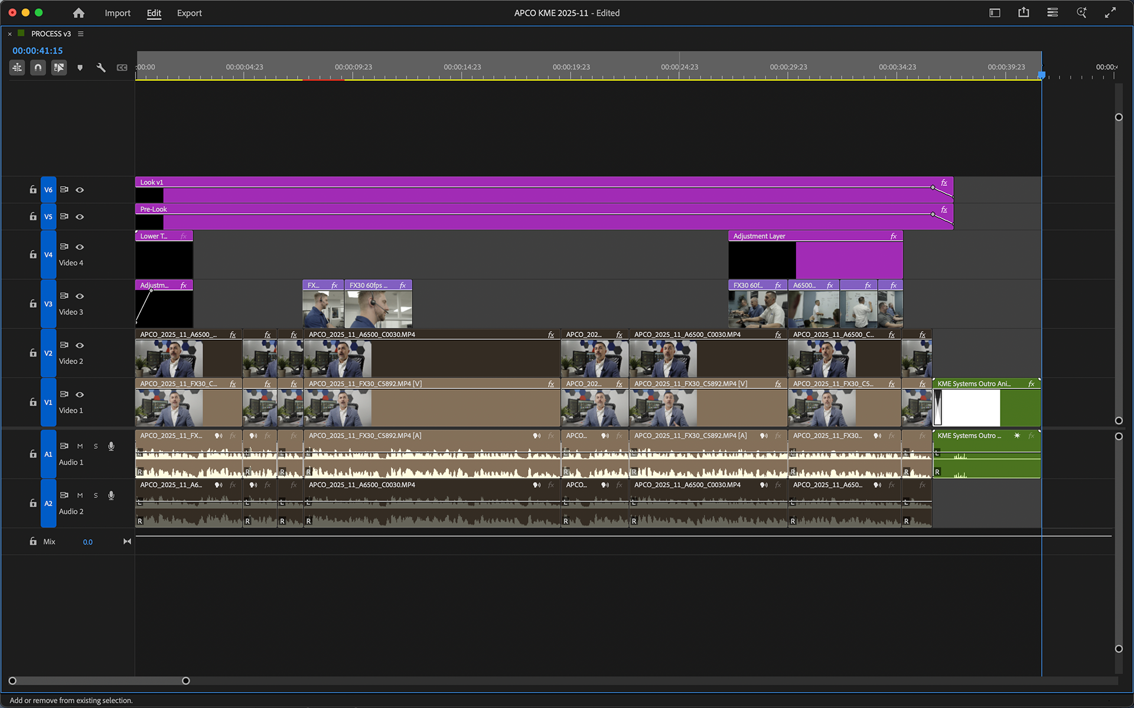Mute the Audio 2 track
The height and width of the screenshot is (708, 1134).
pos(80,495)
